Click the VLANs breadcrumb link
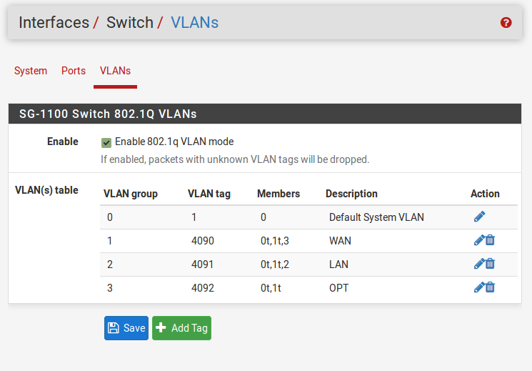The image size is (532, 371). [194, 22]
